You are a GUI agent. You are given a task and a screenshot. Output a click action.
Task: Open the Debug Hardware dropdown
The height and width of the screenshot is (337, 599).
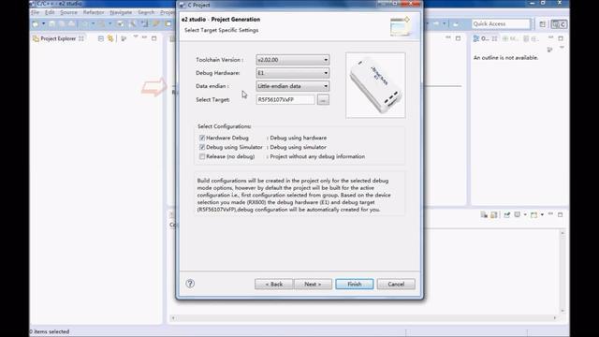[x=293, y=73]
